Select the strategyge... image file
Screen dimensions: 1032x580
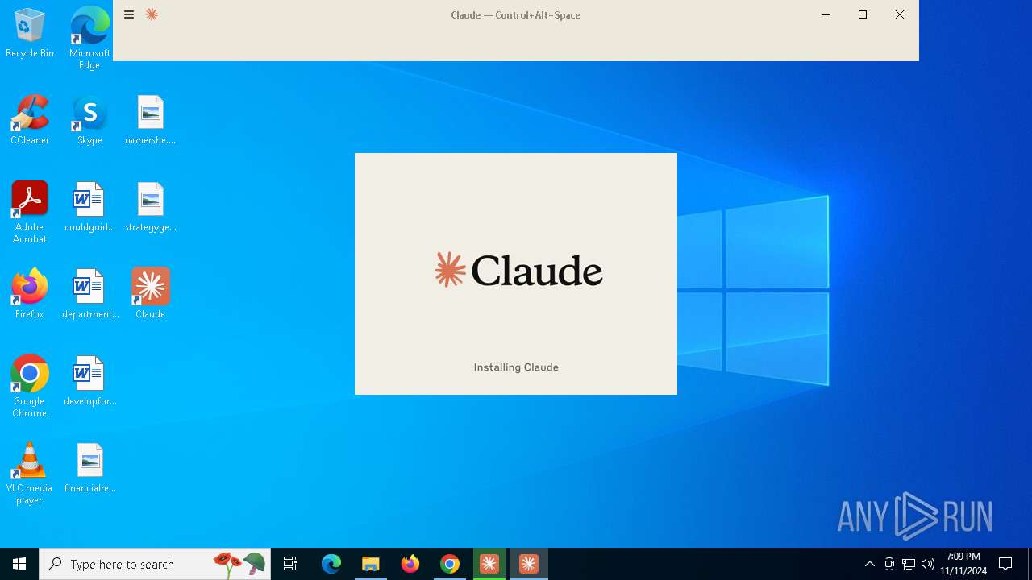point(150,207)
